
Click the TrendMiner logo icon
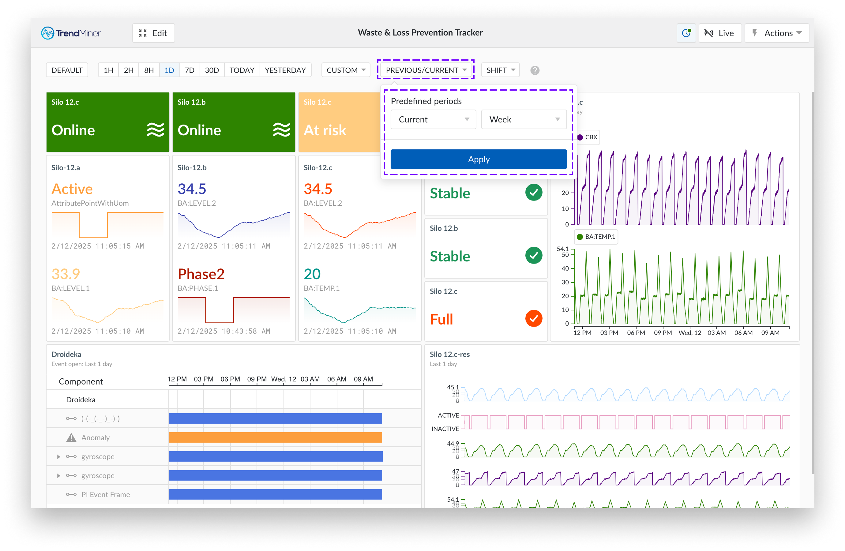tap(47, 33)
